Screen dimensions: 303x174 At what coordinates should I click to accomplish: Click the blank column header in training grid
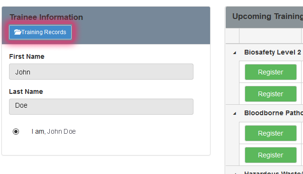[x=270, y=36]
